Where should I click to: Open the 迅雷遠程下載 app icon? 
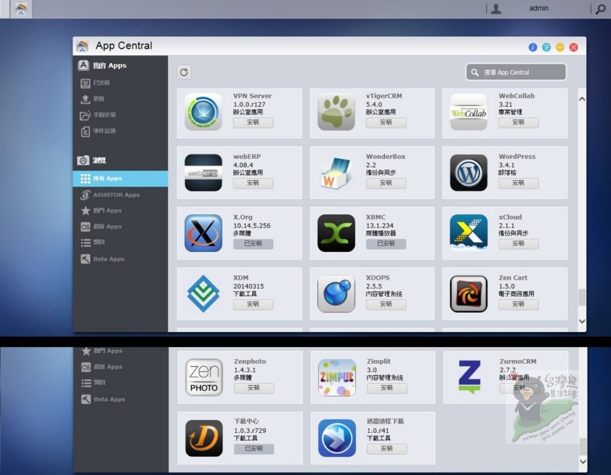[x=337, y=438]
